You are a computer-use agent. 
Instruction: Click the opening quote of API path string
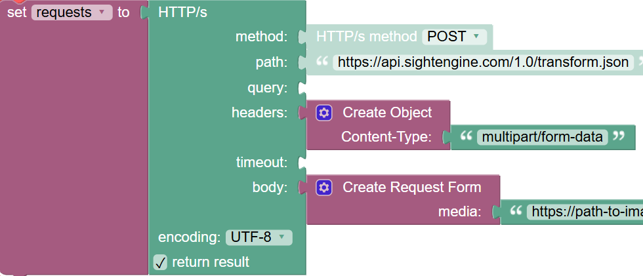click(321, 62)
